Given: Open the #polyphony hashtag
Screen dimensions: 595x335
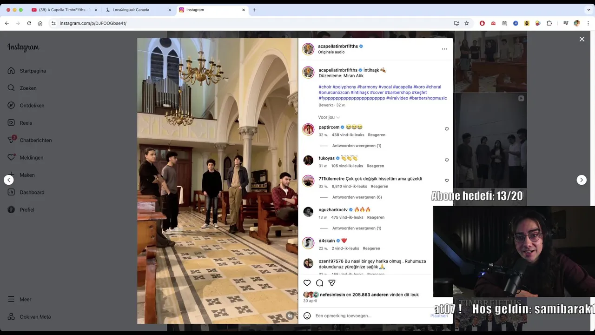Looking at the screenshot, I should [344, 87].
